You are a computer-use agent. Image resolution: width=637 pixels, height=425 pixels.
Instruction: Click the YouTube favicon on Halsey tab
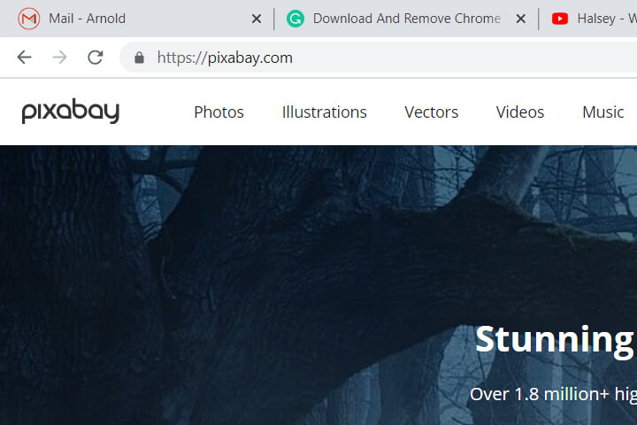coord(560,19)
